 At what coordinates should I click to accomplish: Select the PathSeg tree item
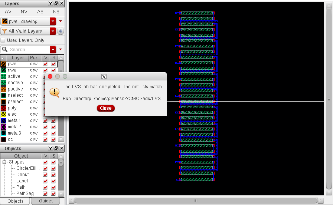[x=25, y=194]
